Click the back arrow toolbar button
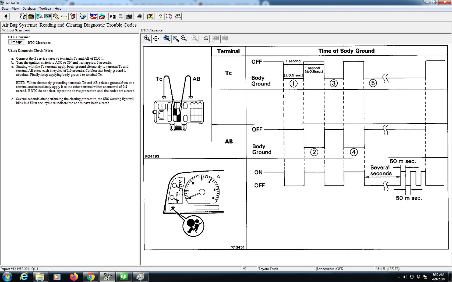The height and width of the screenshot is (282, 452). pyautogui.click(x=6, y=16)
